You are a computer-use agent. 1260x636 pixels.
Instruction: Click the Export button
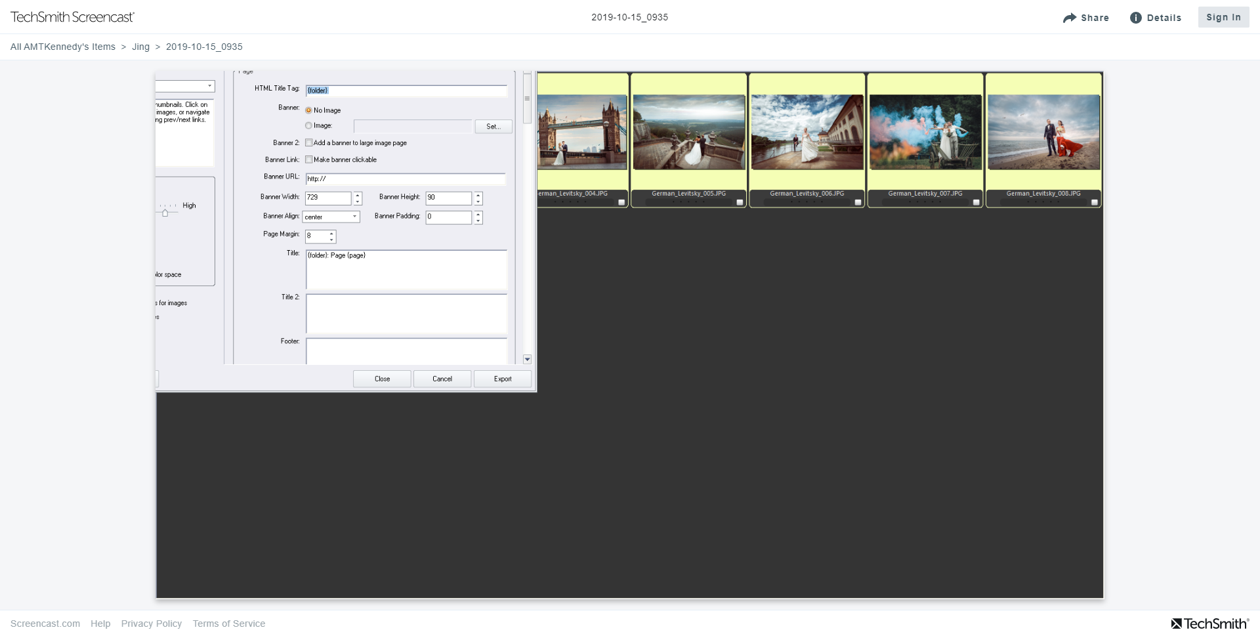(x=503, y=379)
